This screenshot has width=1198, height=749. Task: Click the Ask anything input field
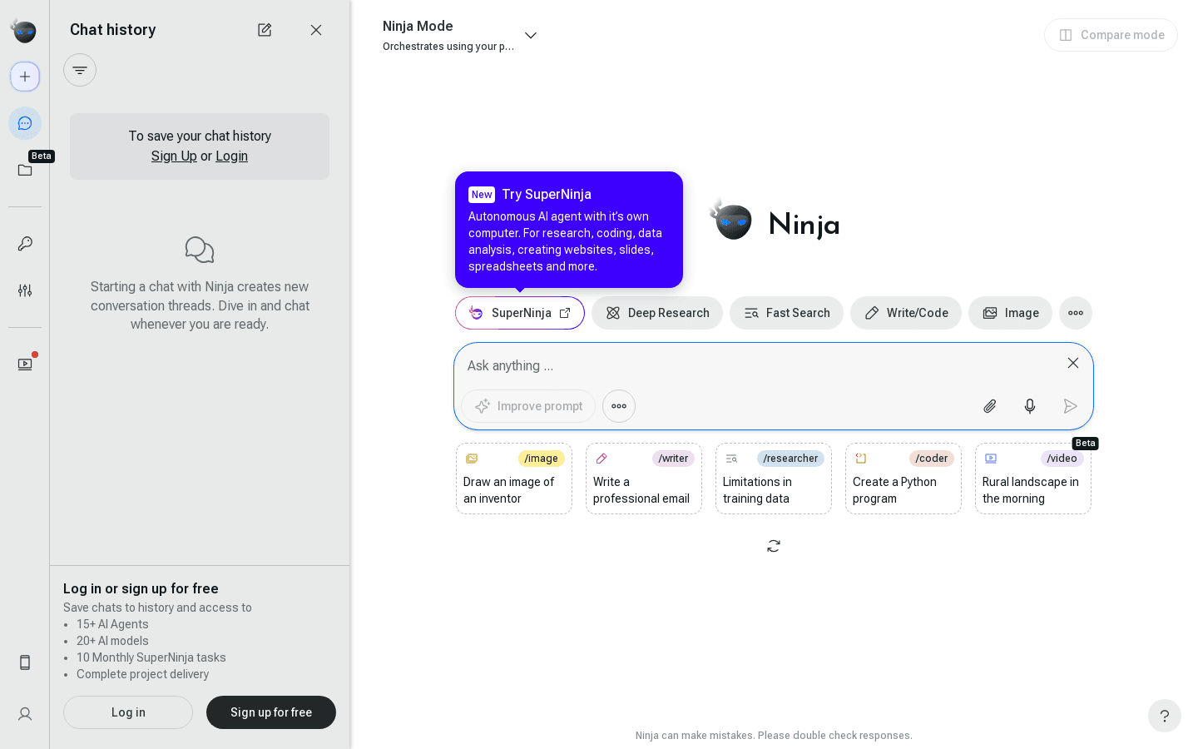[x=749, y=366]
